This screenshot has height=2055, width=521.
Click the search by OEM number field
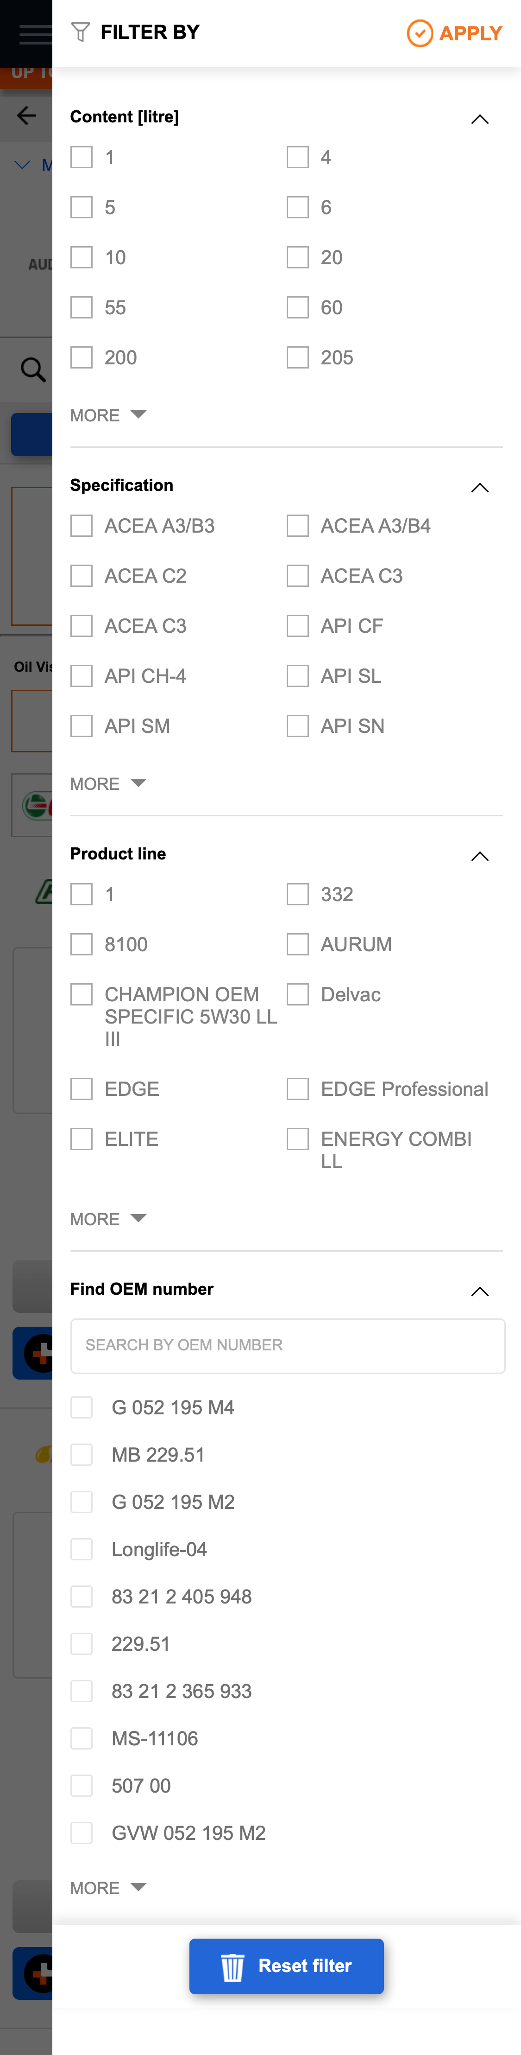pos(288,1346)
